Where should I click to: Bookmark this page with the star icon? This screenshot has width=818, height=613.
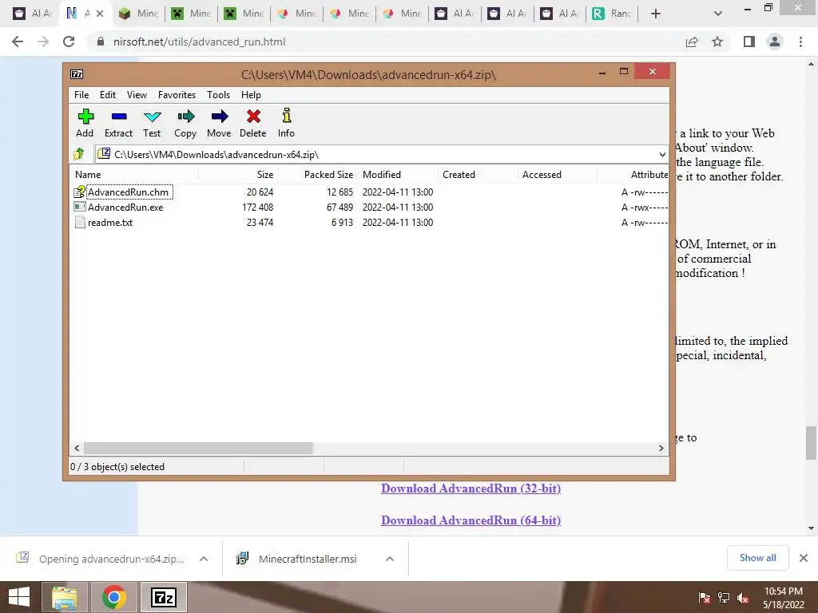717,42
